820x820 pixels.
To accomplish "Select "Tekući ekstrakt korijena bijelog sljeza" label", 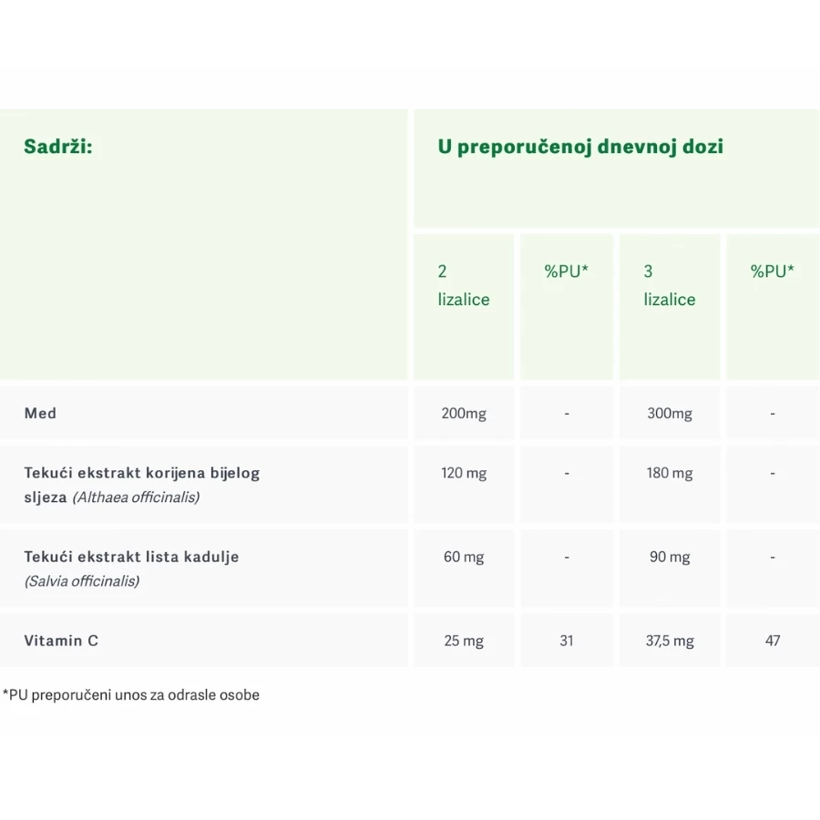I will 142,474.
